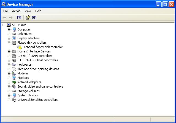
Task: Open the File menu
Action: 6,11
